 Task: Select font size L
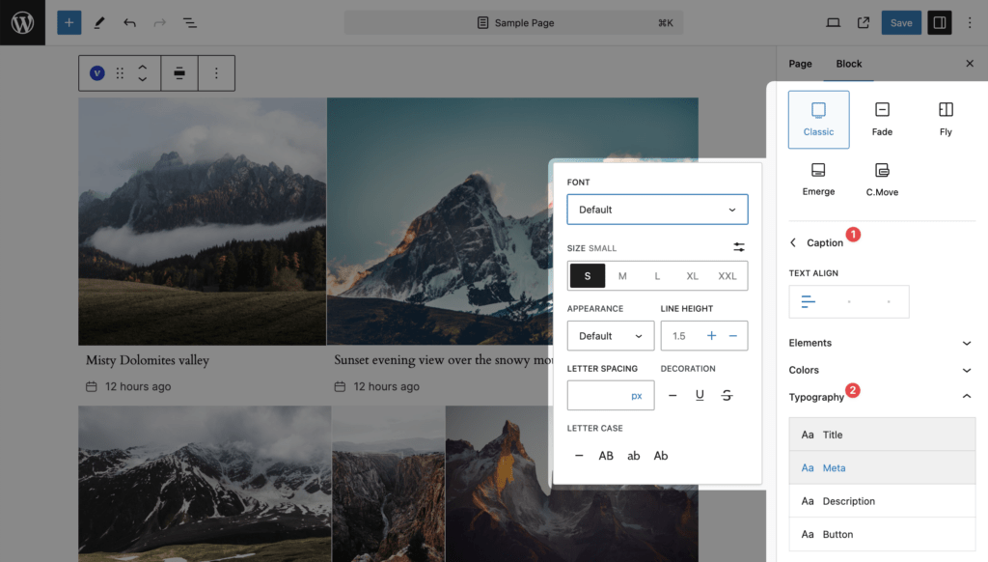click(657, 275)
